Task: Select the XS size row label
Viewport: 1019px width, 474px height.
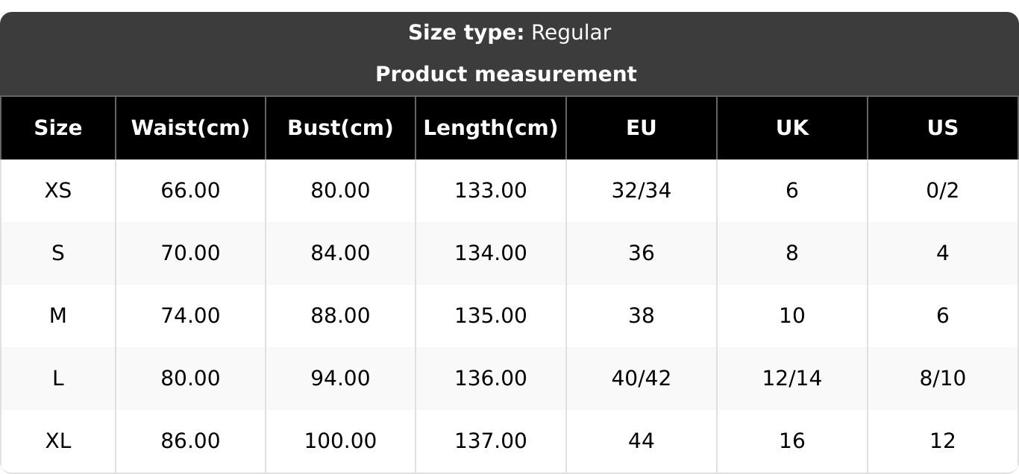Action: (58, 191)
